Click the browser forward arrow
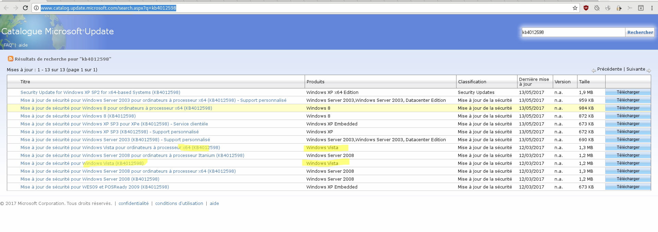This screenshot has width=658, height=232. pos(16,8)
